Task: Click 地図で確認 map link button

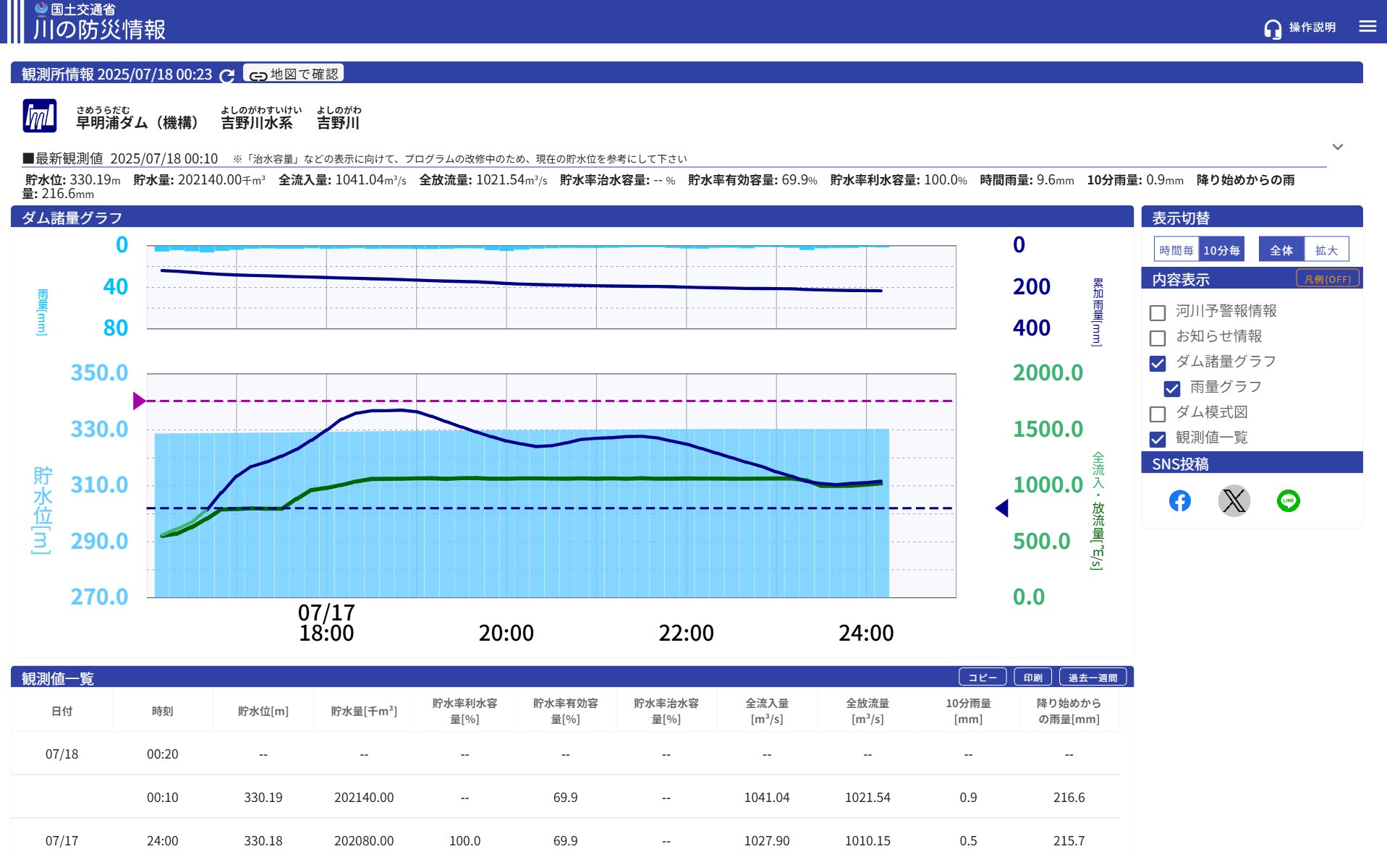Action: pos(293,74)
